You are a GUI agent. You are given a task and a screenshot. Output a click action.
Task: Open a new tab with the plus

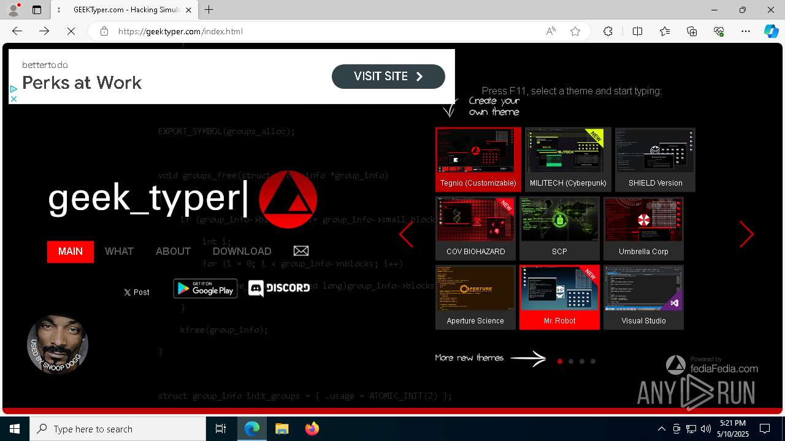point(209,10)
